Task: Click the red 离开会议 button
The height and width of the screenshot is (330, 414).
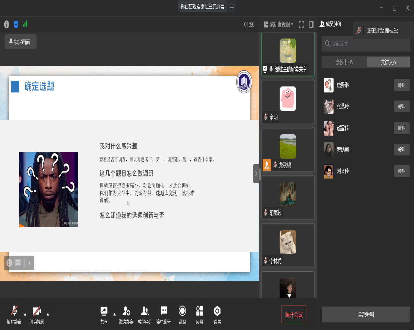Action: 294,314
